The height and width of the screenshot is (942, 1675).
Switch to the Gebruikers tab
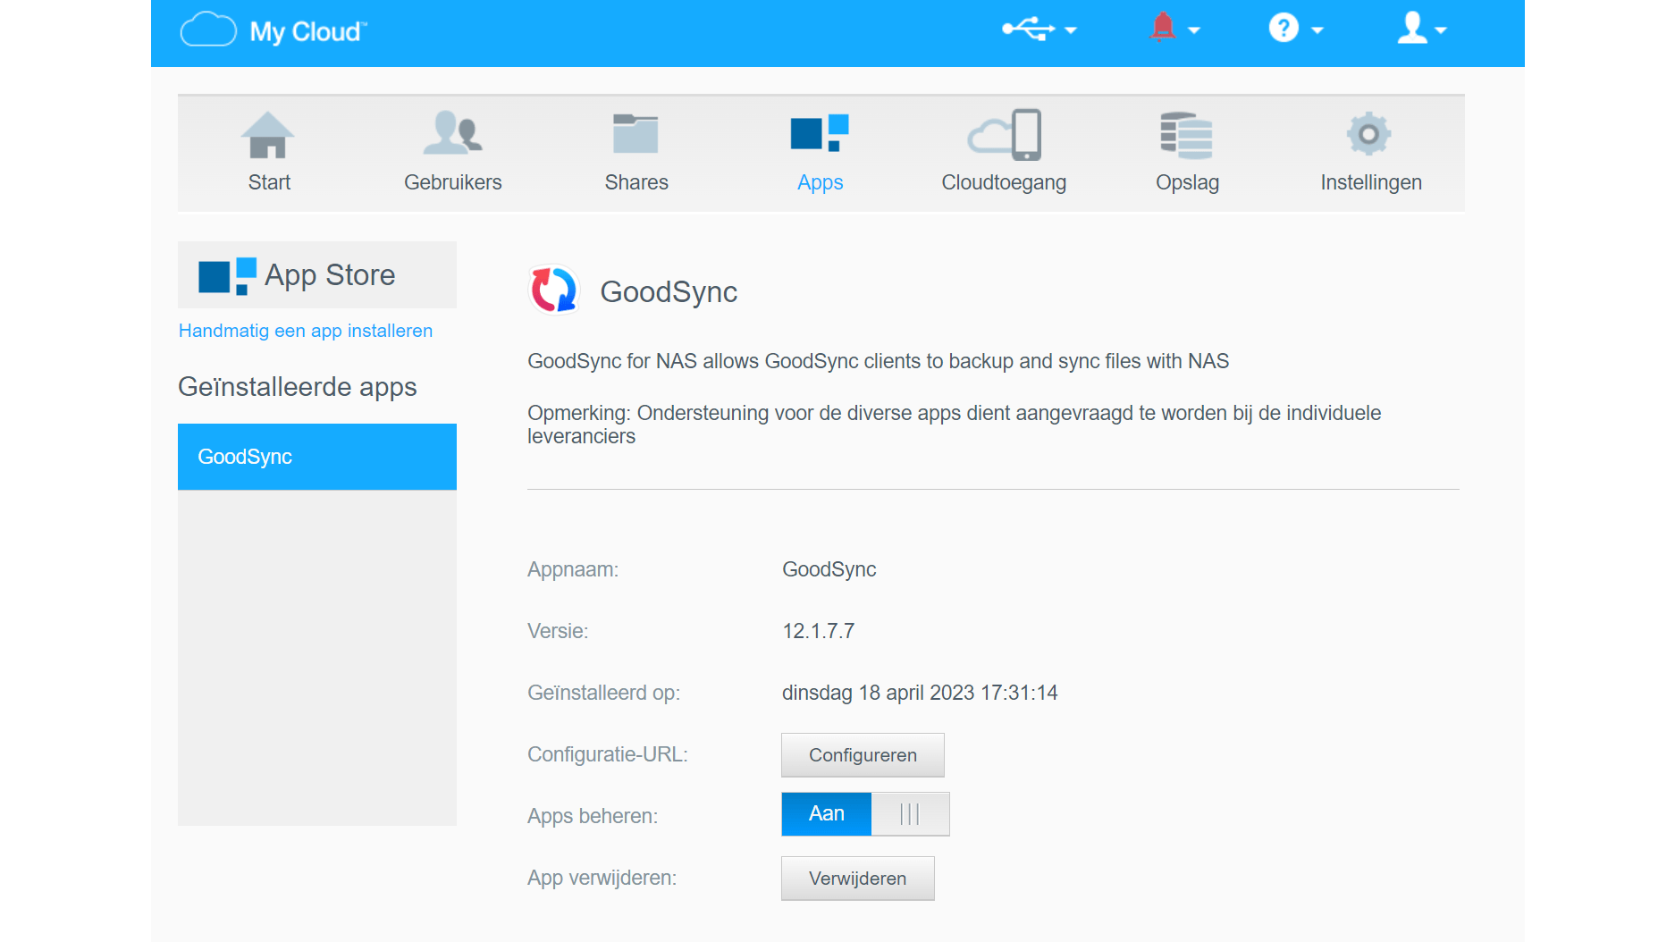pyautogui.click(x=453, y=182)
